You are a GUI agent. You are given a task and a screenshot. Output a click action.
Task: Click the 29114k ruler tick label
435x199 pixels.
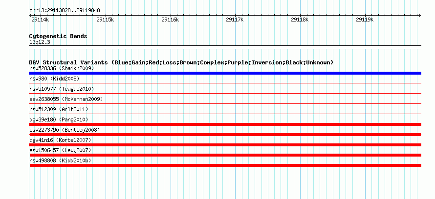40,20
